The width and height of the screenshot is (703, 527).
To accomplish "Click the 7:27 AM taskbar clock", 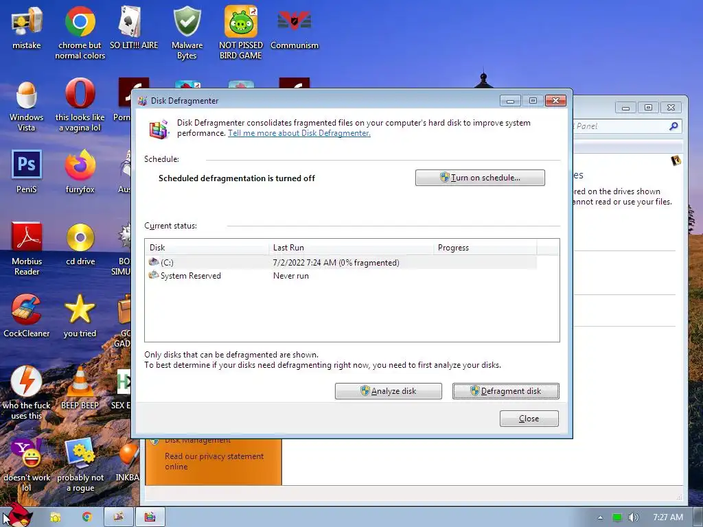I will pos(667,517).
